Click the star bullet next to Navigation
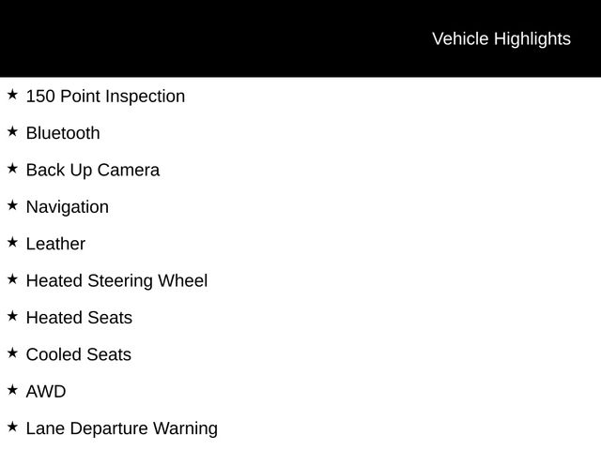The width and height of the screenshot is (601, 450). click(12, 205)
